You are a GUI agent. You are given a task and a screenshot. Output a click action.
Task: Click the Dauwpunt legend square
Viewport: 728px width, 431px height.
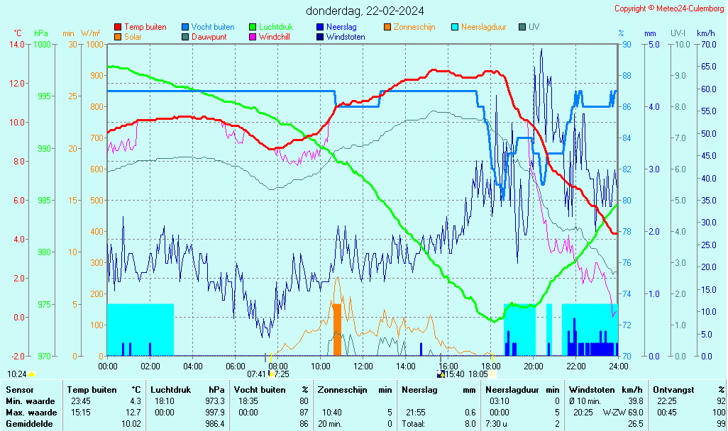pyautogui.click(x=185, y=36)
